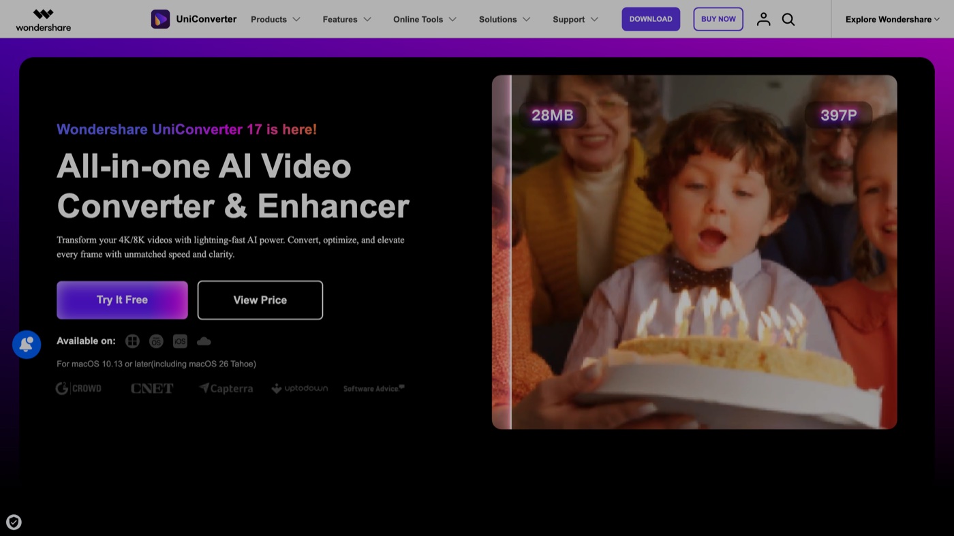Image resolution: width=954 pixels, height=536 pixels.
Task: Click "Available on:" label
Action: (86, 341)
